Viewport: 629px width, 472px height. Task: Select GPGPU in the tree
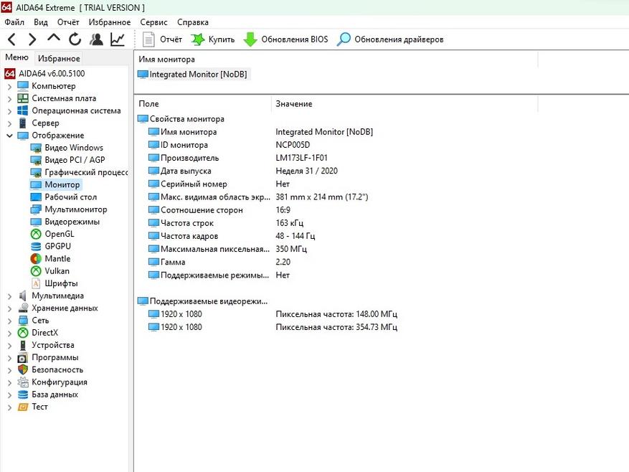click(57, 246)
